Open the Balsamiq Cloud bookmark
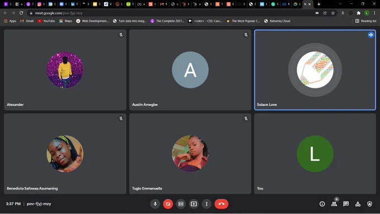This screenshot has width=380, height=214. coord(277,21)
